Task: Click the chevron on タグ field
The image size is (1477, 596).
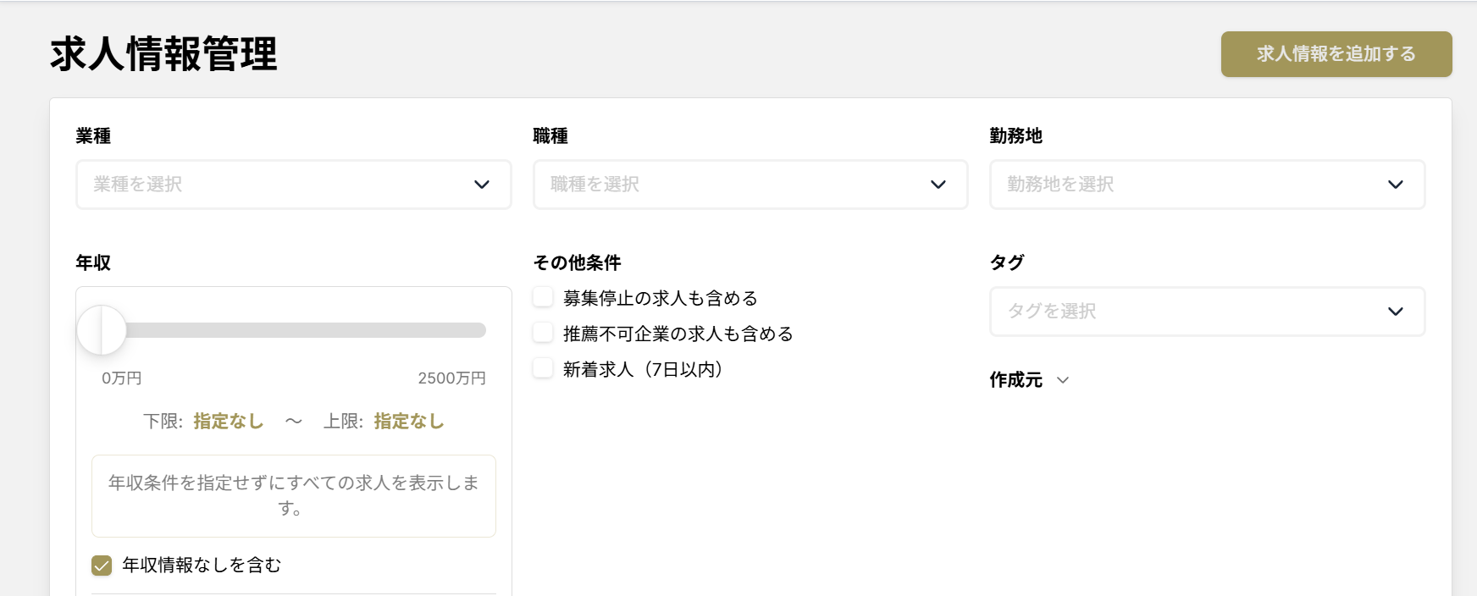Action: tap(1397, 311)
